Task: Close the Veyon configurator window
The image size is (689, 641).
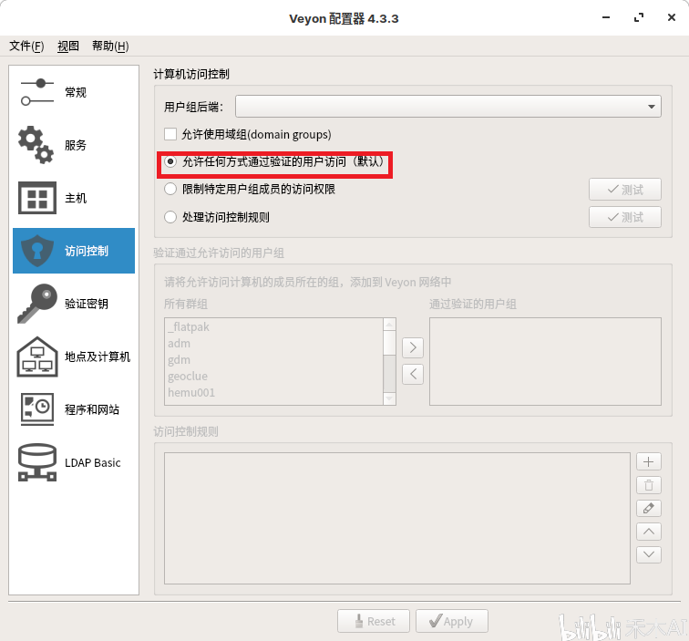Action: pyautogui.click(x=672, y=17)
